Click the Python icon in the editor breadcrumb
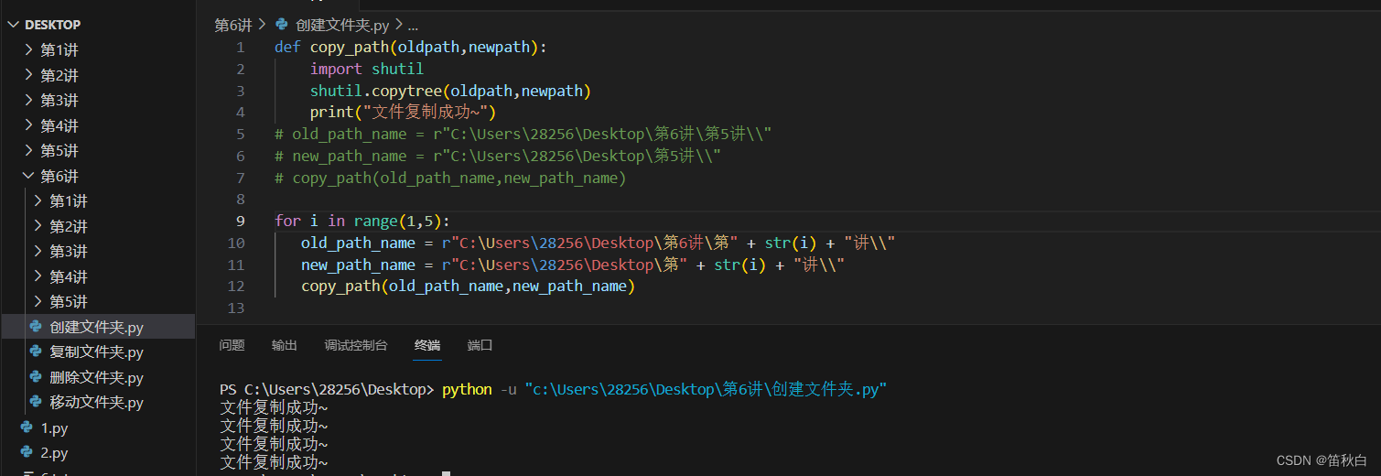This screenshot has width=1381, height=476. click(282, 25)
